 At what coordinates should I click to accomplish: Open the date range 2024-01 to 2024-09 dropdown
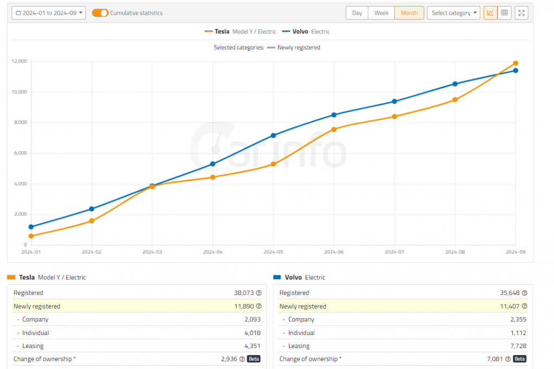[x=49, y=13]
